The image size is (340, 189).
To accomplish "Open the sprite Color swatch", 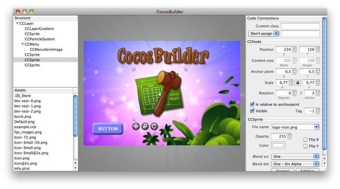I will pyautogui.click(x=279, y=145).
